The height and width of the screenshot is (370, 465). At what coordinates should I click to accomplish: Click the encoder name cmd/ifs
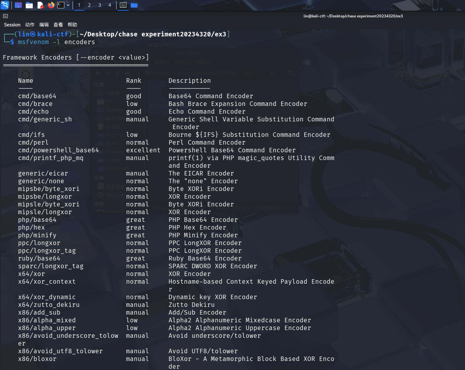tap(32, 135)
